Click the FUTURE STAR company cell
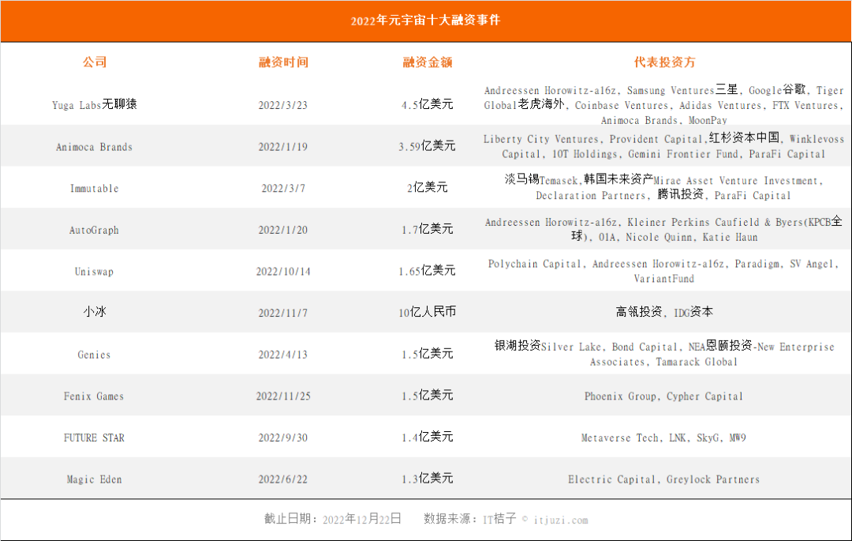This screenshot has width=852, height=541. point(94,438)
